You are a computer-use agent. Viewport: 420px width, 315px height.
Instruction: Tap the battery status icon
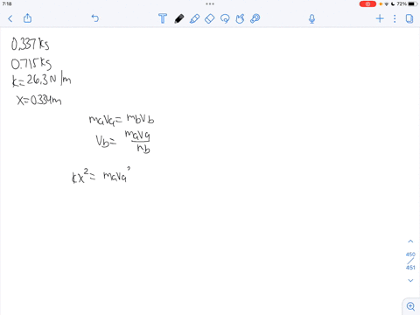point(413,4)
